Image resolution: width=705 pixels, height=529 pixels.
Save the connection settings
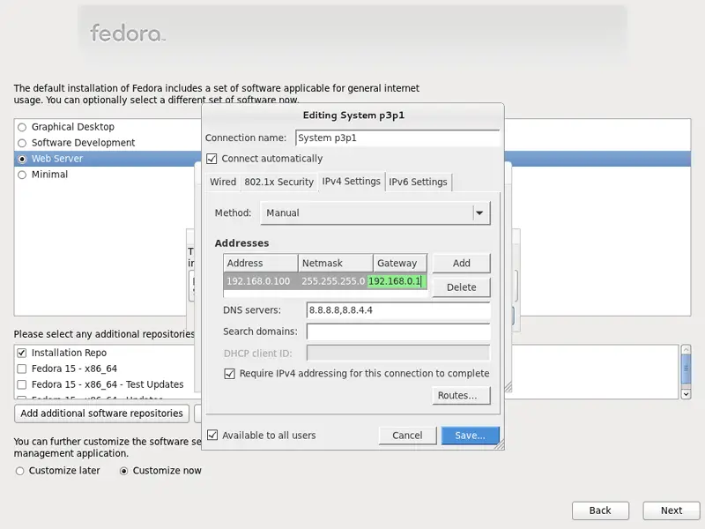point(471,436)
